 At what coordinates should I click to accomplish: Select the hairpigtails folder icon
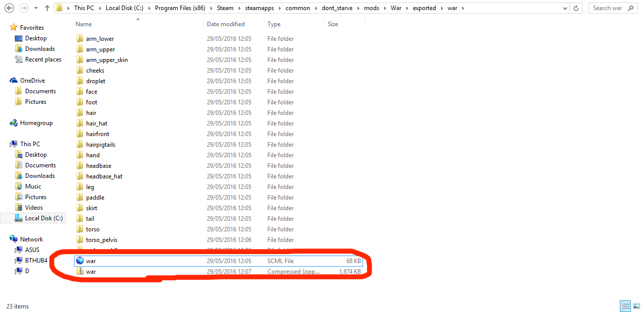point(80,145)
